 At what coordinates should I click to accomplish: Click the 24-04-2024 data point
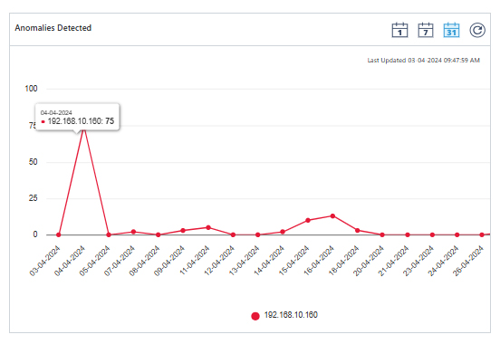coord(457,235)
